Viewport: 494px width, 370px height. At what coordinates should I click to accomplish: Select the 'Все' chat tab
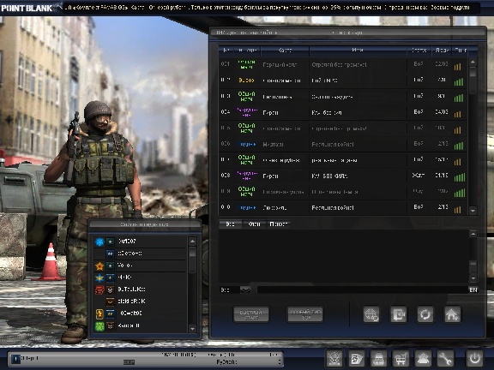click(231, 224)
